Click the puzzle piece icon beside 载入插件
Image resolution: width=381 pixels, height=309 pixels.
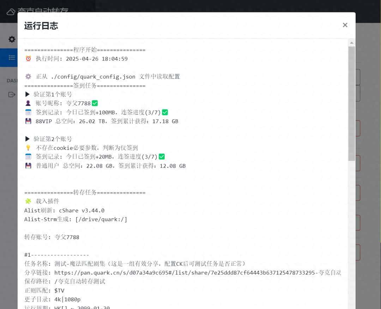(28, 201)
